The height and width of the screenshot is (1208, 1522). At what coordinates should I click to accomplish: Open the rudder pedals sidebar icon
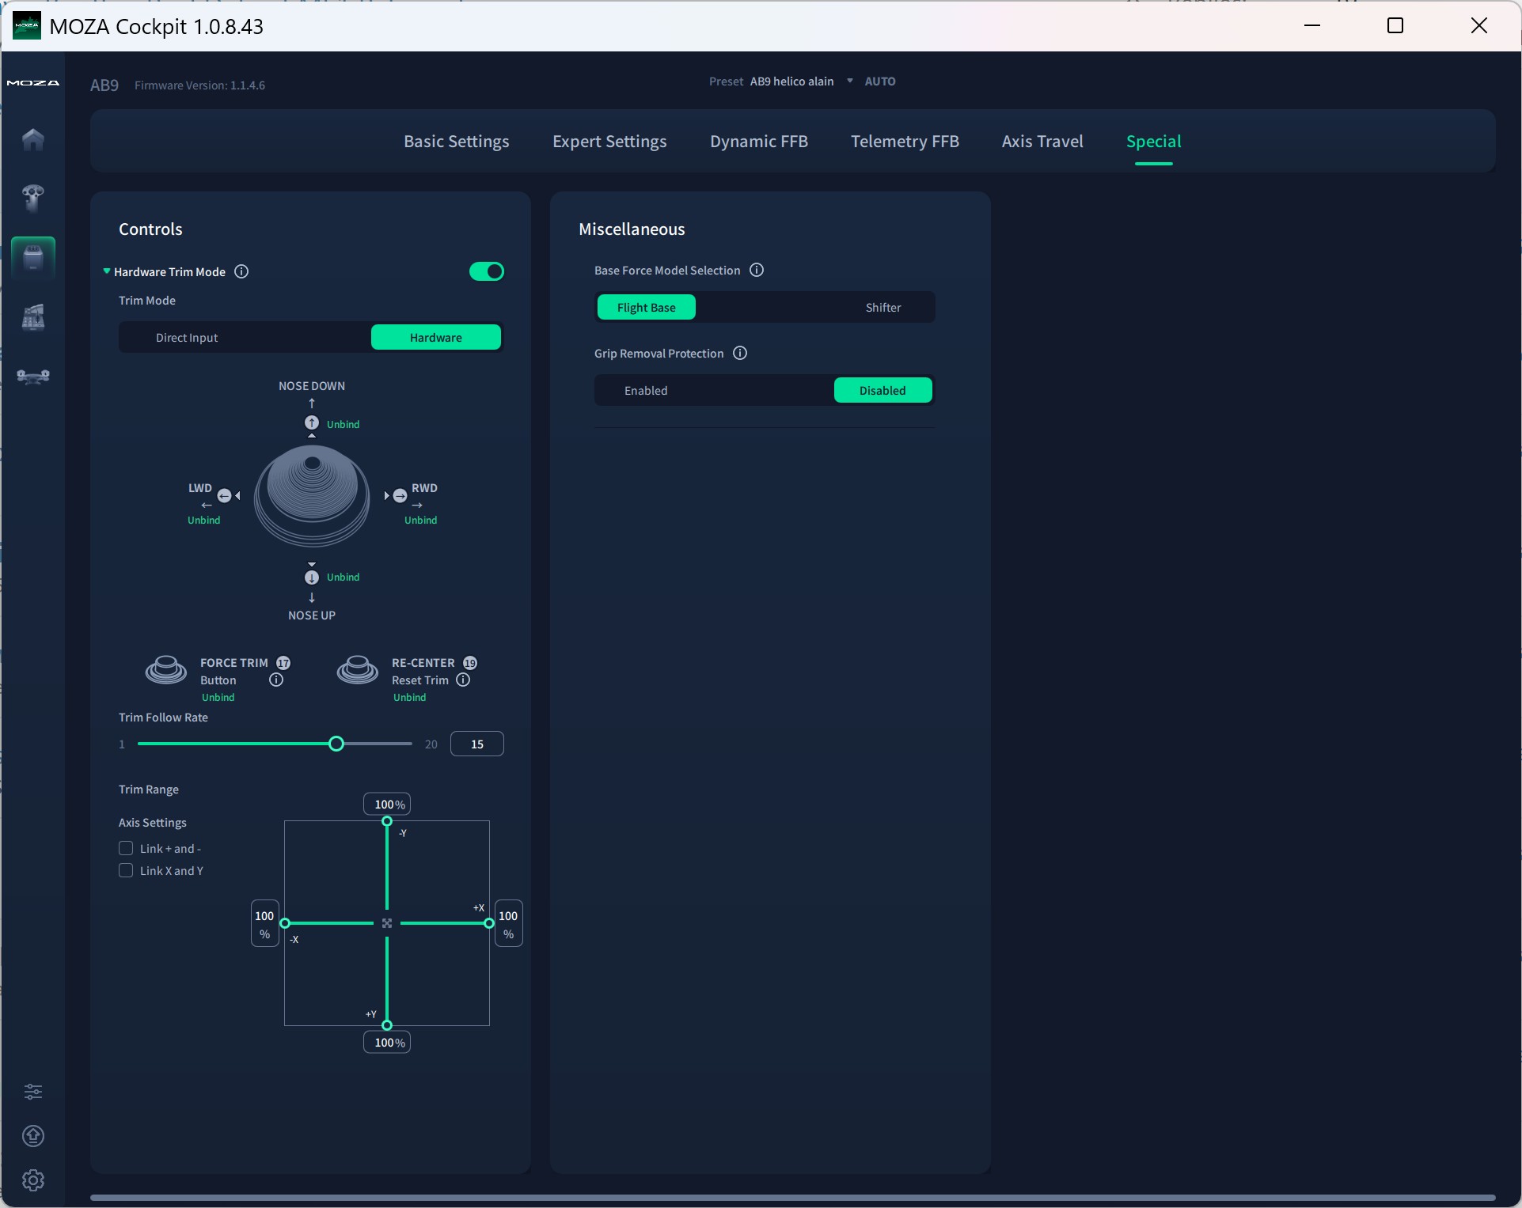pos(33,377)
